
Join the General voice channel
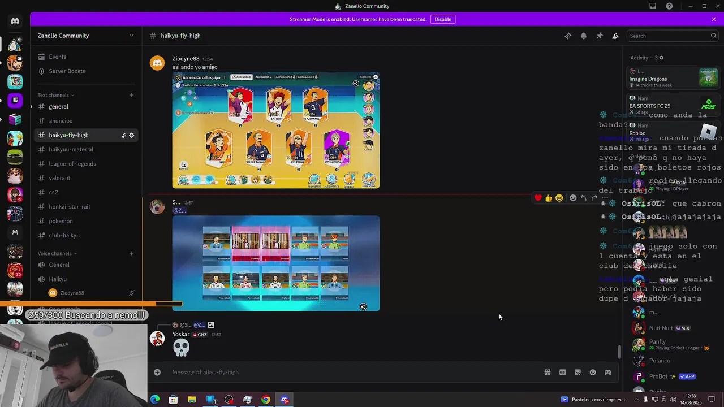coord(86,265)
